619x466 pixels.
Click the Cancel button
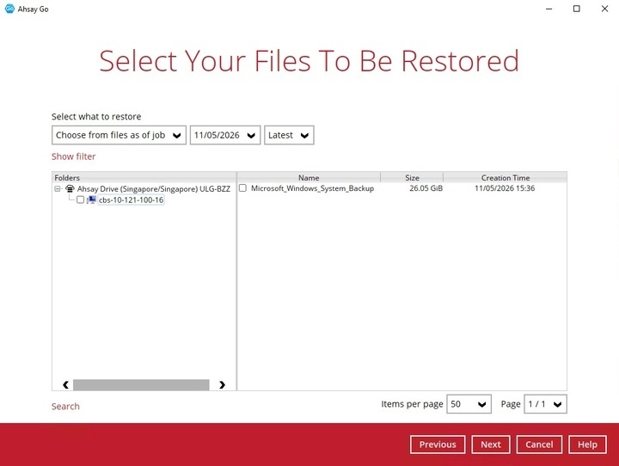click(539, 445)
